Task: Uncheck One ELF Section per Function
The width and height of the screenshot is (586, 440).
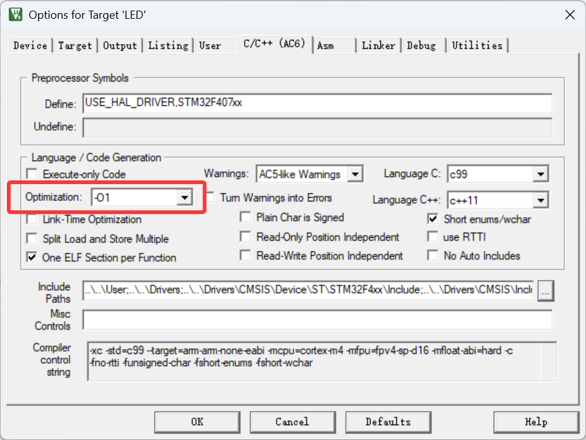Action: click(x=32, y=257)
